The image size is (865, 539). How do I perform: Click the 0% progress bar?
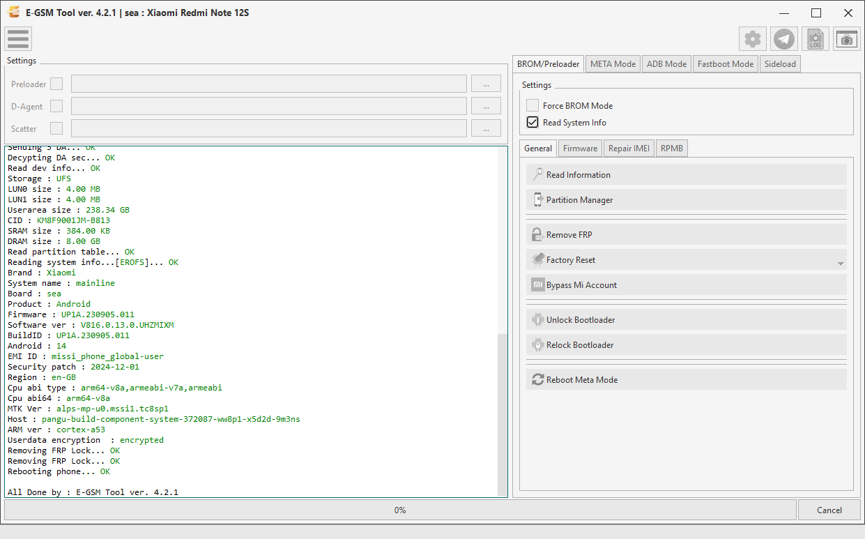pos(400,510)
